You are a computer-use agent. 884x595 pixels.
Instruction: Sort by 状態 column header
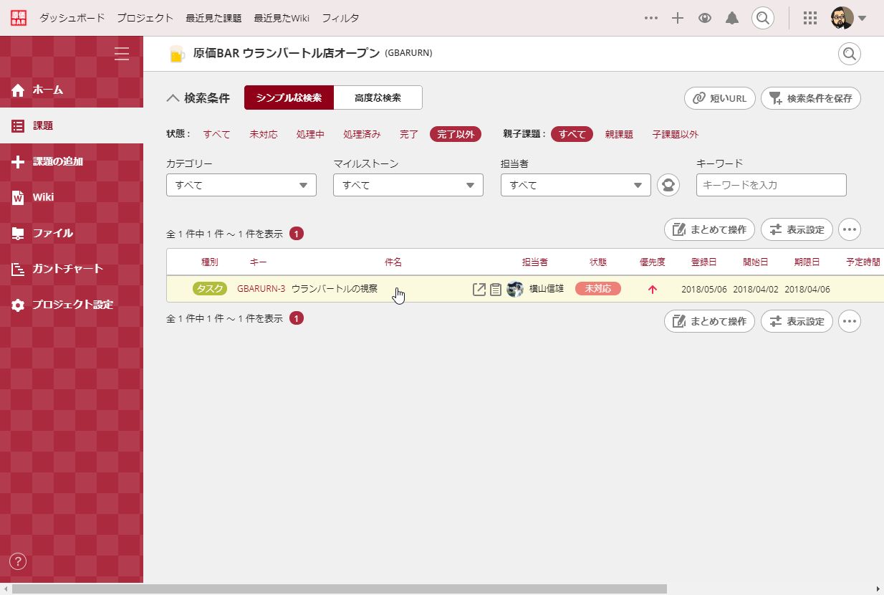(x=598, y=262)
